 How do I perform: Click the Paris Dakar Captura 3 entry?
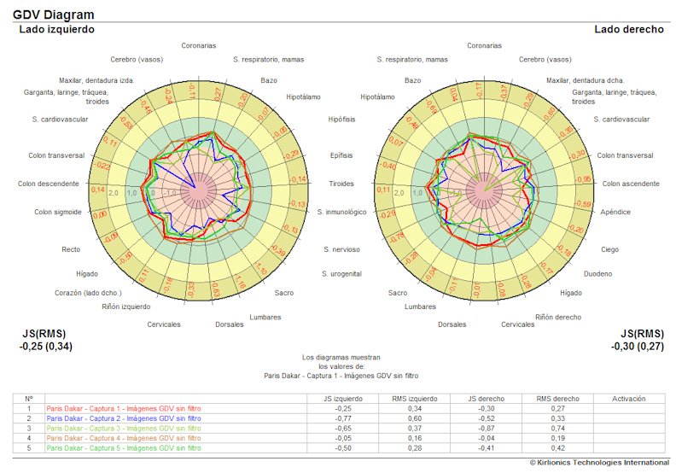click(x=124, y=428)
